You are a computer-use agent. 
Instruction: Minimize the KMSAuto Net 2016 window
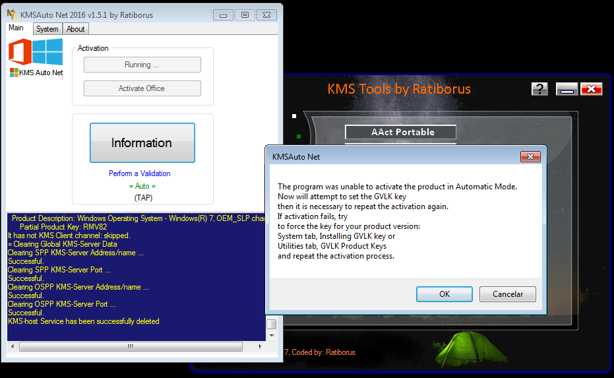point(223,15)
